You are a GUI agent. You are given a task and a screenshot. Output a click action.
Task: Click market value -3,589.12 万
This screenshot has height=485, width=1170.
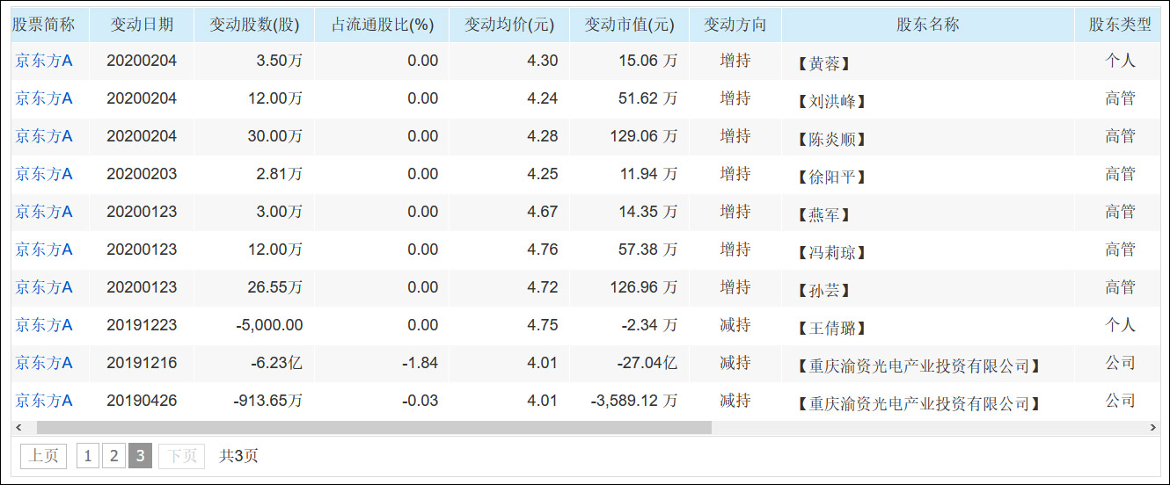point(635,401)
